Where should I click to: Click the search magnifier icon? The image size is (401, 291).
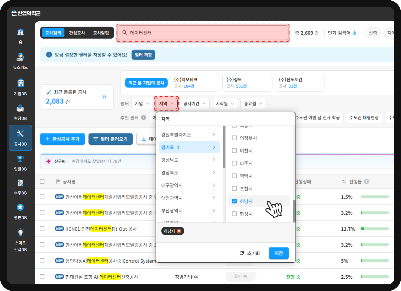pyautogui.click(x=125, y=33)
